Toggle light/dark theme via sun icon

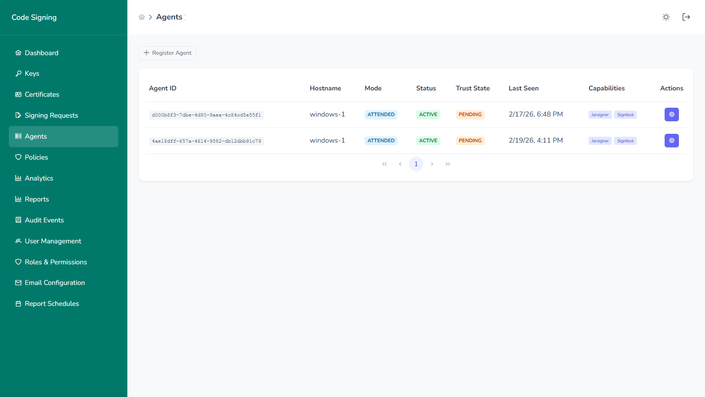[x=666, y=17]
